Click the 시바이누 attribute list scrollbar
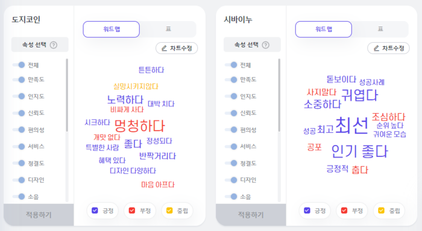 point(279,95)
